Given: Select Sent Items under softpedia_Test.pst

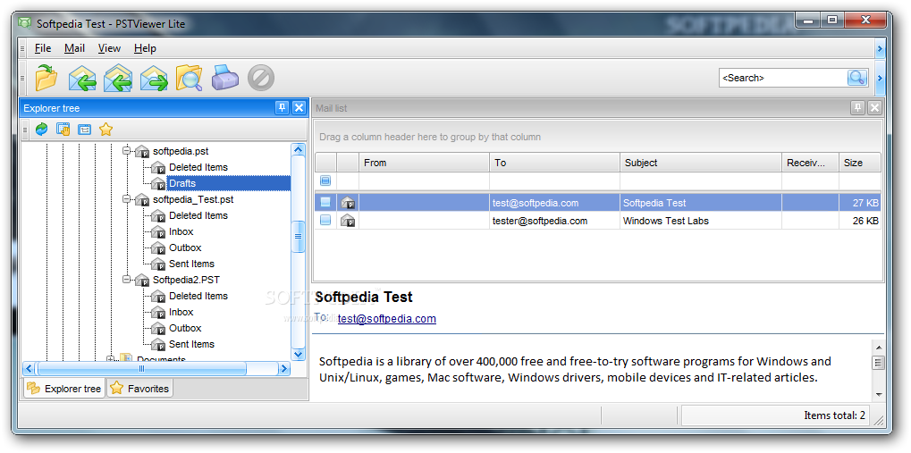Looking at the screenshot, I should pos(191,264).
